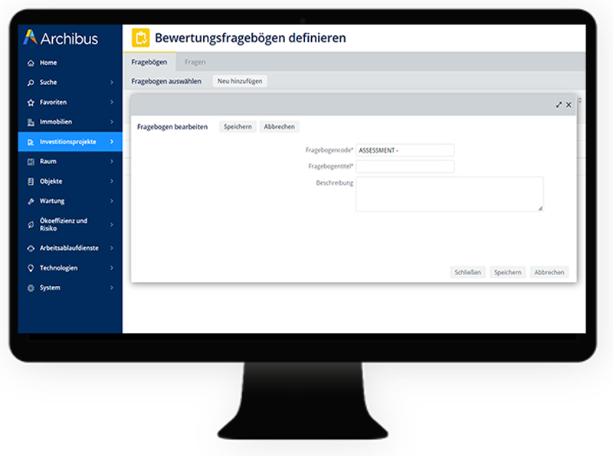Open the Home menu item
This screenshot has width=613, height=456.
click(x=70, y=63)
